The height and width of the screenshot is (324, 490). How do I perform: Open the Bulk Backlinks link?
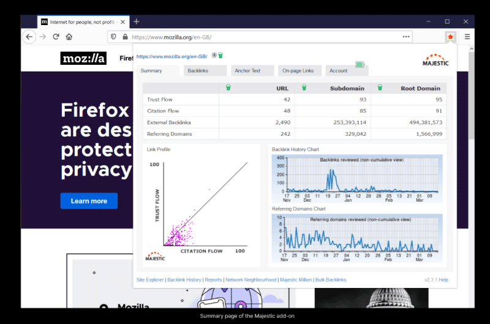point(331,280)
